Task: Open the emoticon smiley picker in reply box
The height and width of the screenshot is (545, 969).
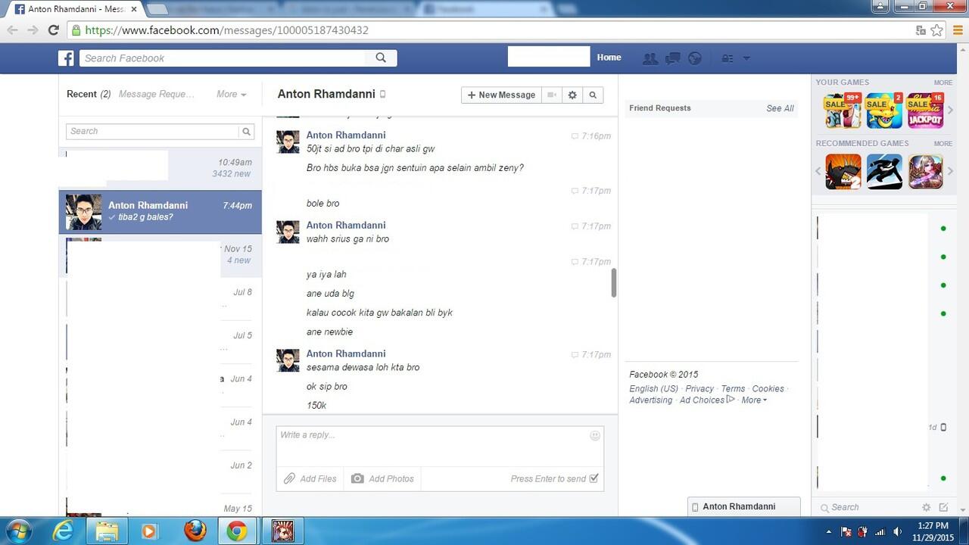Action: (595, 435)
